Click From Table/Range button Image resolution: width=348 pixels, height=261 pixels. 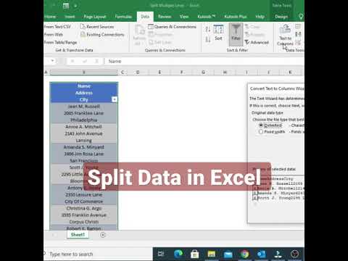[x=61, y=42]
